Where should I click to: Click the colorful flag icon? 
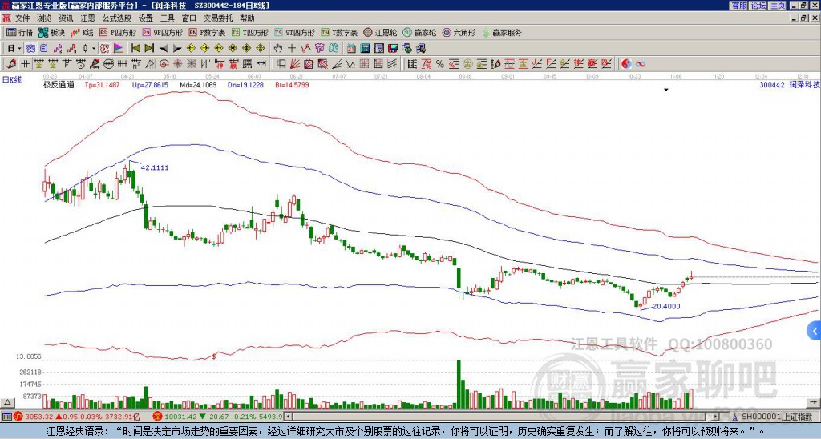point(119,49)
